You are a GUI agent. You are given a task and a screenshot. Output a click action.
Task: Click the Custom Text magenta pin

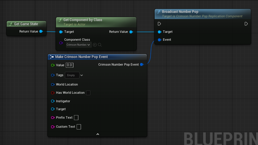click(53, 127)
